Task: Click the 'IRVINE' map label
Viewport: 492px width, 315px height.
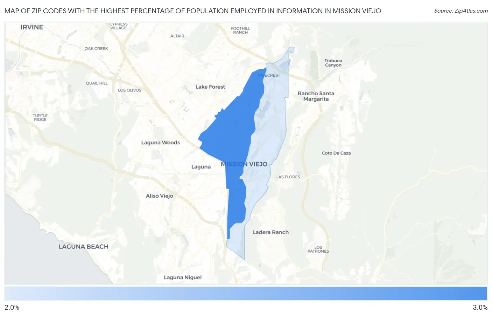Action: pos(32,27)
